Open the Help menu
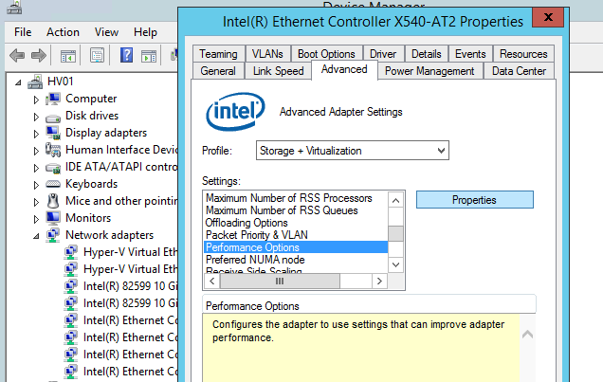Viewport: 603px width, 382px height. click(x=145, y=32)
